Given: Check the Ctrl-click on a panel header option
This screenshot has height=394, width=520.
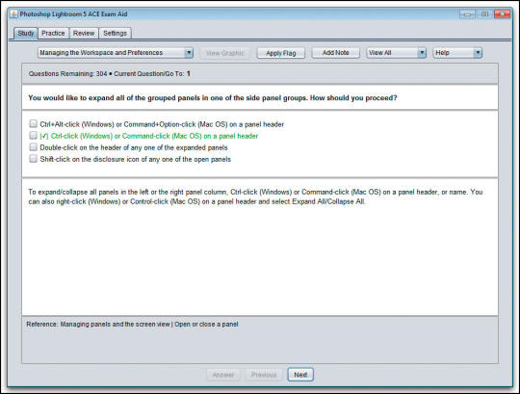Looking at the screenshot, I should (33, 136).
